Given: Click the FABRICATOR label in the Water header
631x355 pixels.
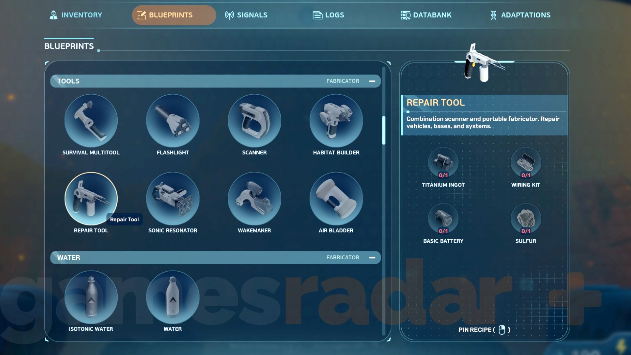Looking at the screenshot, I should point(343,258).
